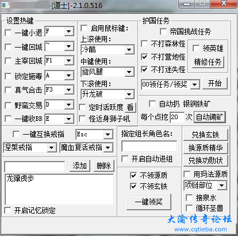
Task: Tick the 领英雄 checkbox
Action: pos(196,48)
